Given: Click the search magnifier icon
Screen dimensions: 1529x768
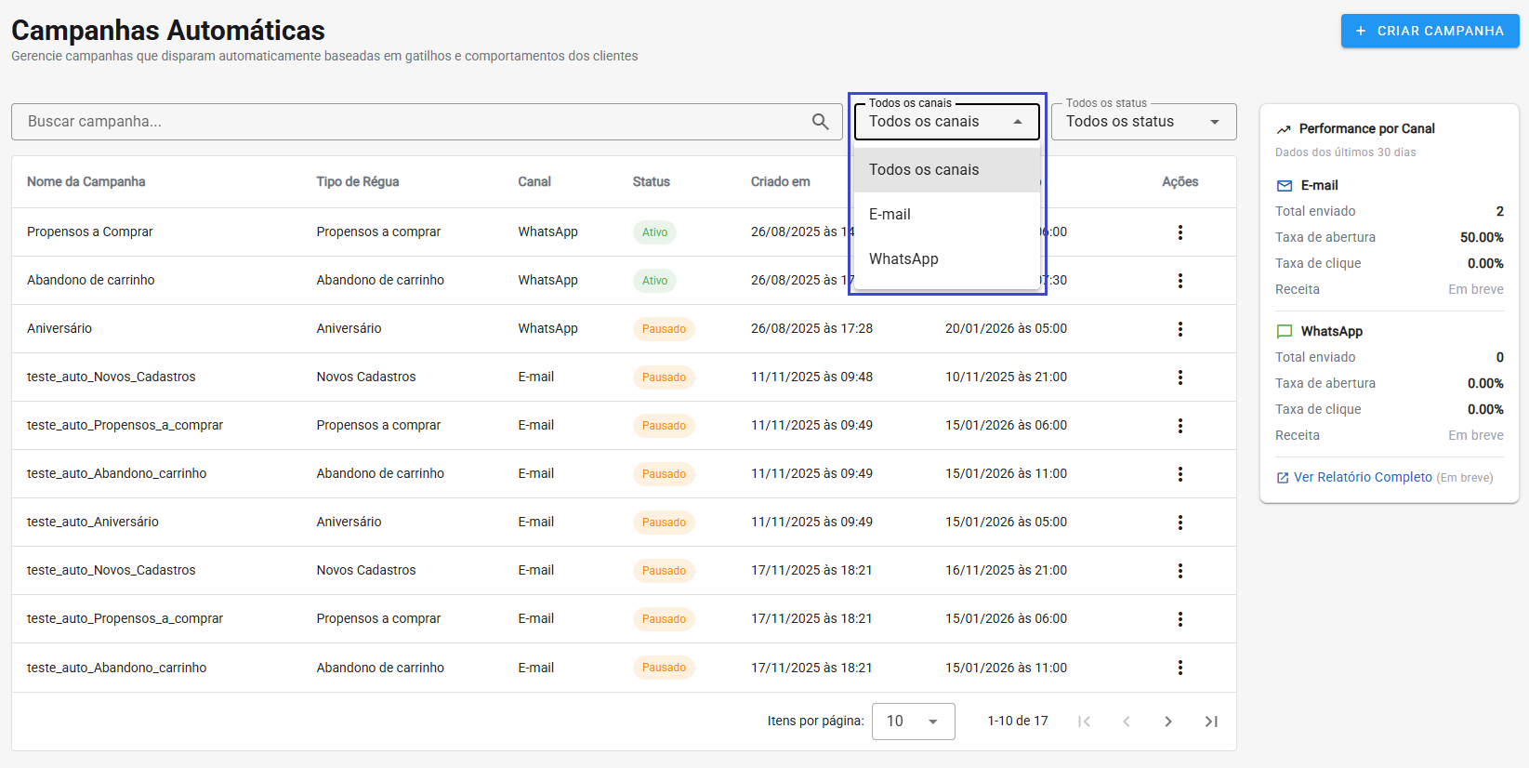Looking at the screenshot, I should [820, 122].
